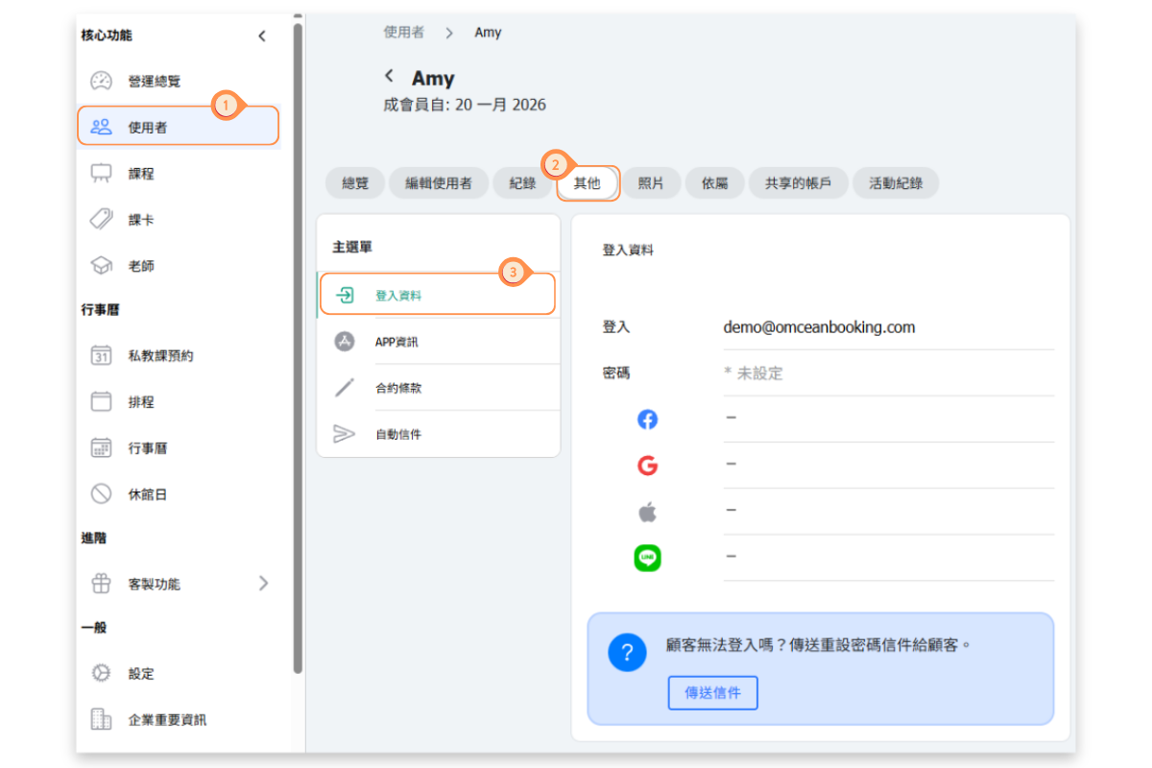Screen dimensions: 1152x768
Task: Click the sidebar vertical scrollbar
Action: pyautogui.click(x=298, y=346)
